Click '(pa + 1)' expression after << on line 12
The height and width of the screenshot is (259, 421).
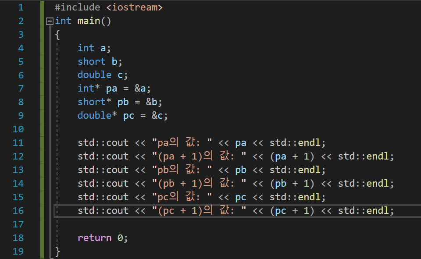point(292,156)
